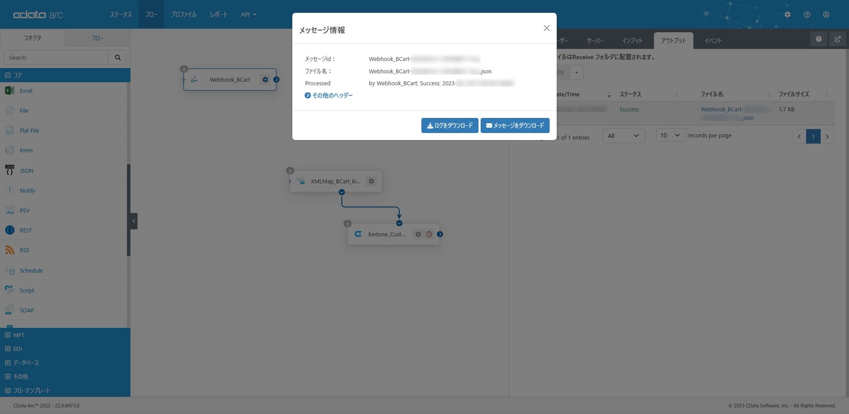Select the Script connector icon

(10, 290)
